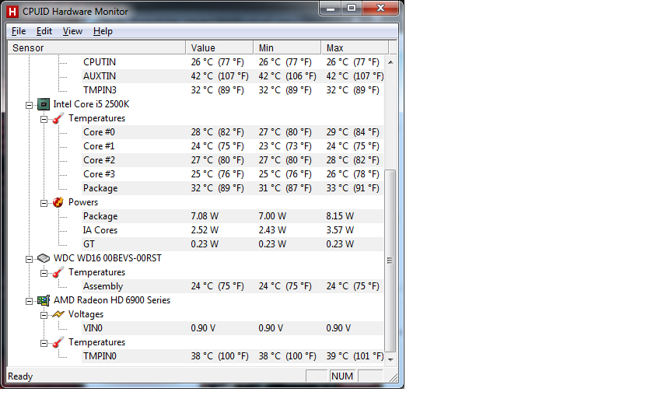Image resolution: width=672 pixels, height=420 pixels.
Task: Minimize the Hardware Monitor window
Action: click(x=331, y=9)
